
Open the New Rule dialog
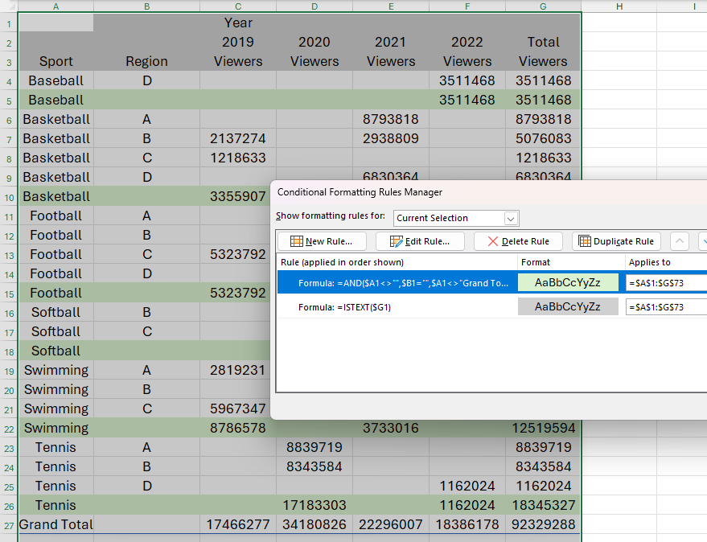pos(322,241)
